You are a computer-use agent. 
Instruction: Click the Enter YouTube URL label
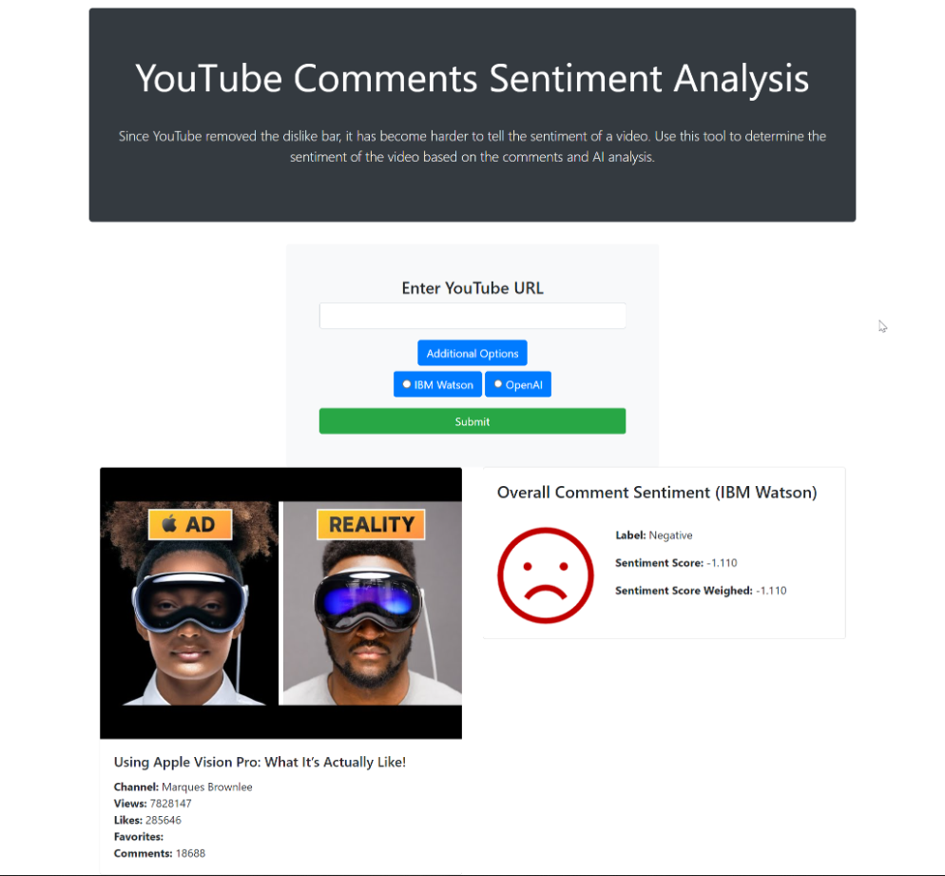point(472,288)
